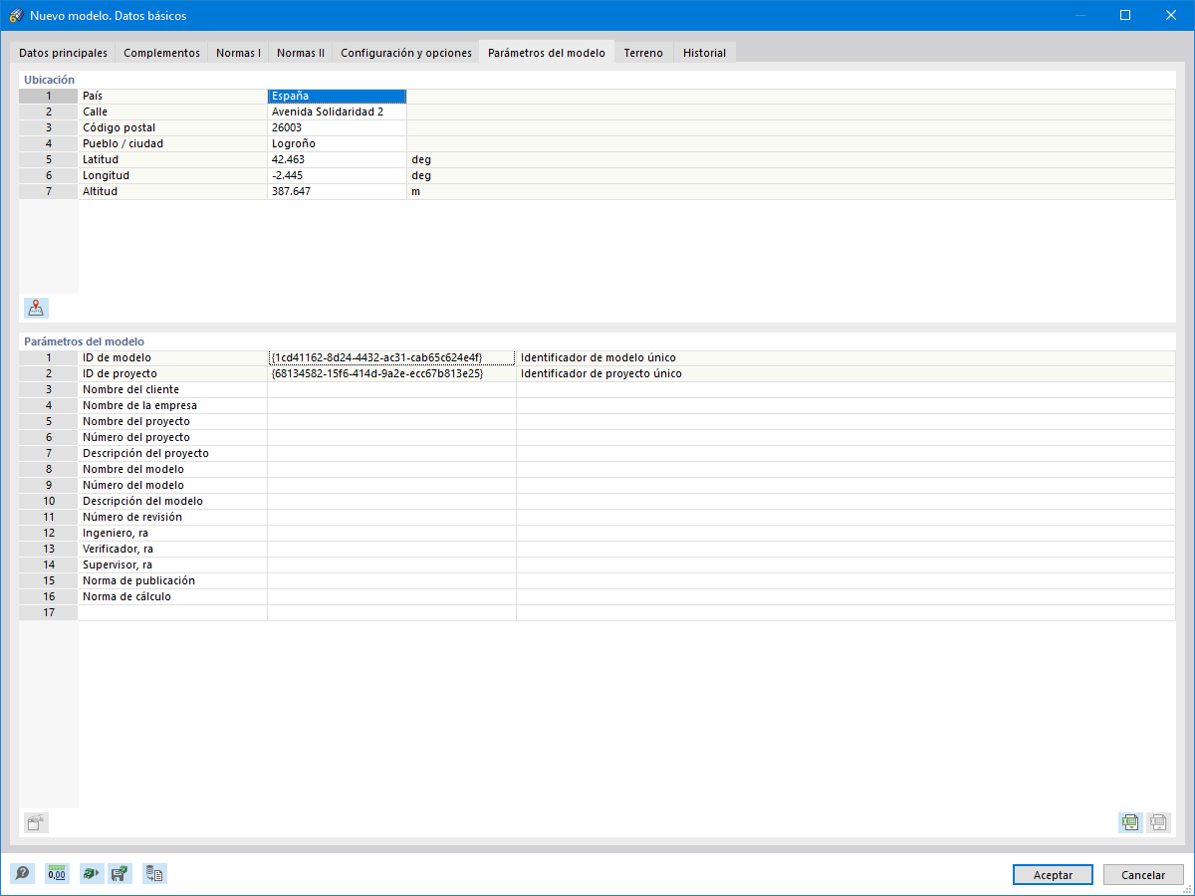The image size is (1195, 896).
Task: Click the delete row icon below the parameters table
Action: point(37,822)
